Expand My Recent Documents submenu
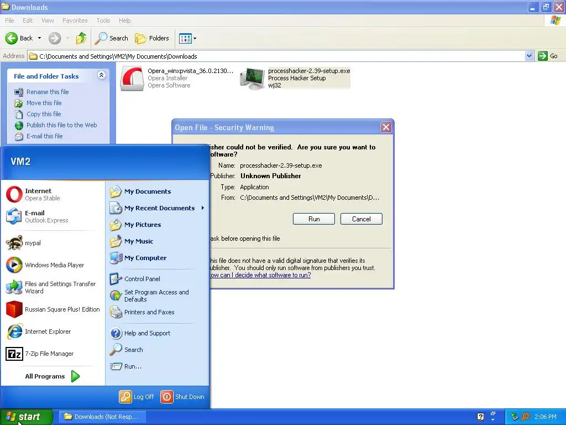566x425 pixels. tap(157, 208)
